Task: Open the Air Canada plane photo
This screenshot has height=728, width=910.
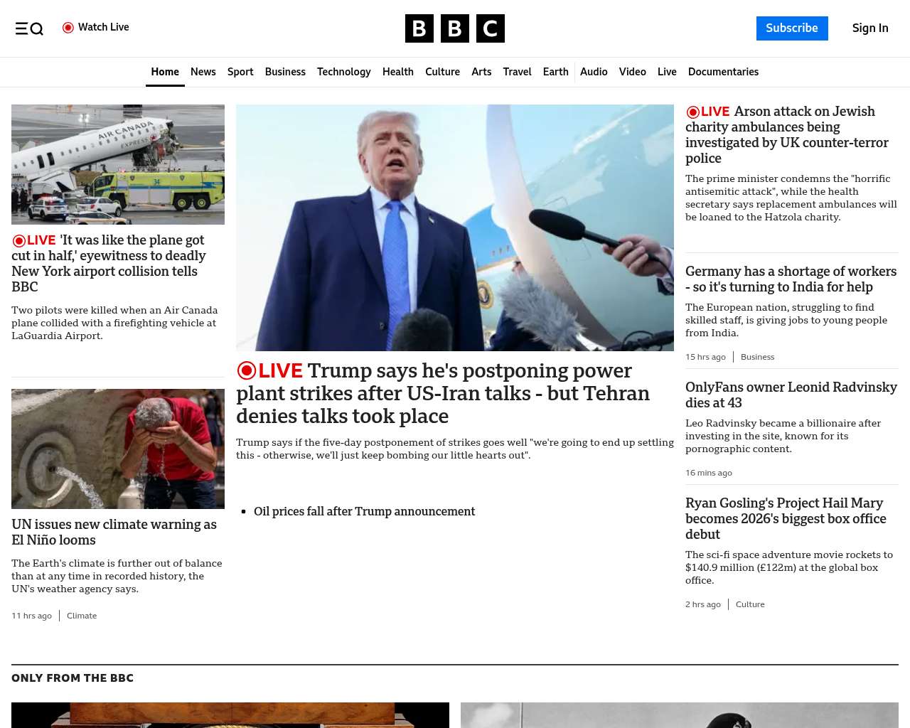Action: point(118,164)
